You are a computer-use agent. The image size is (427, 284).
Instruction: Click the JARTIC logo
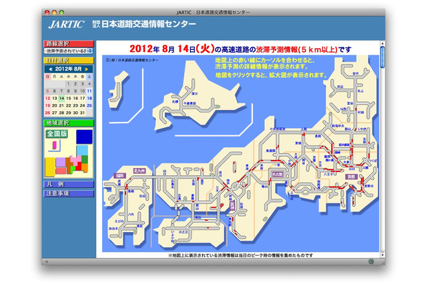pyautogui.click(x=67, y=25)
